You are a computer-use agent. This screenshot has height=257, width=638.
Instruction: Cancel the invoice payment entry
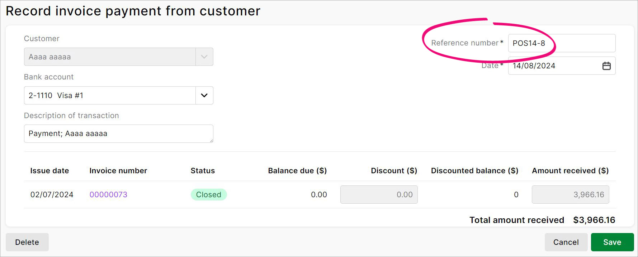566,242
